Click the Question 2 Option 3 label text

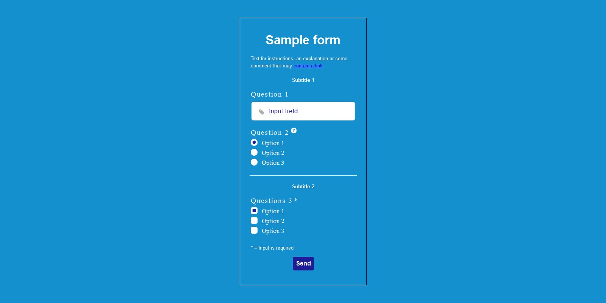(x=273, y=163)
